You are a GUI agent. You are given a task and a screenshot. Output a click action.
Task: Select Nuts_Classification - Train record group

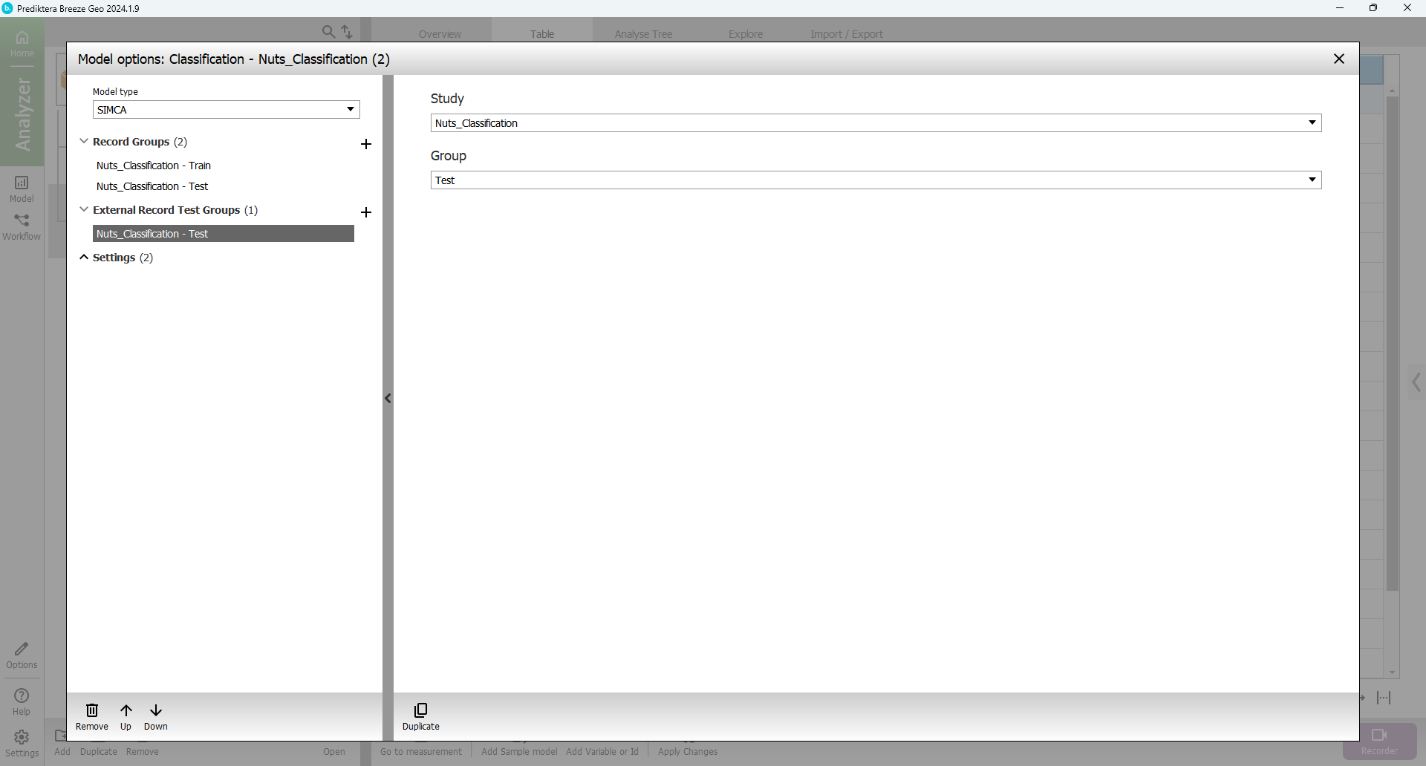point(154,166)
